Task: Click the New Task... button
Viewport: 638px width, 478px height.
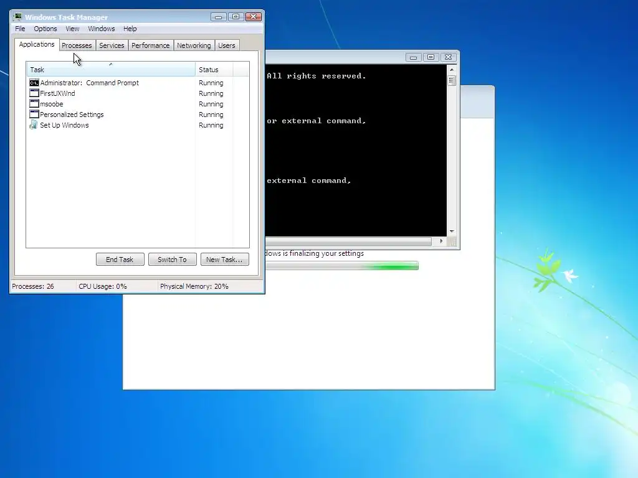Action: pos(224,260)
